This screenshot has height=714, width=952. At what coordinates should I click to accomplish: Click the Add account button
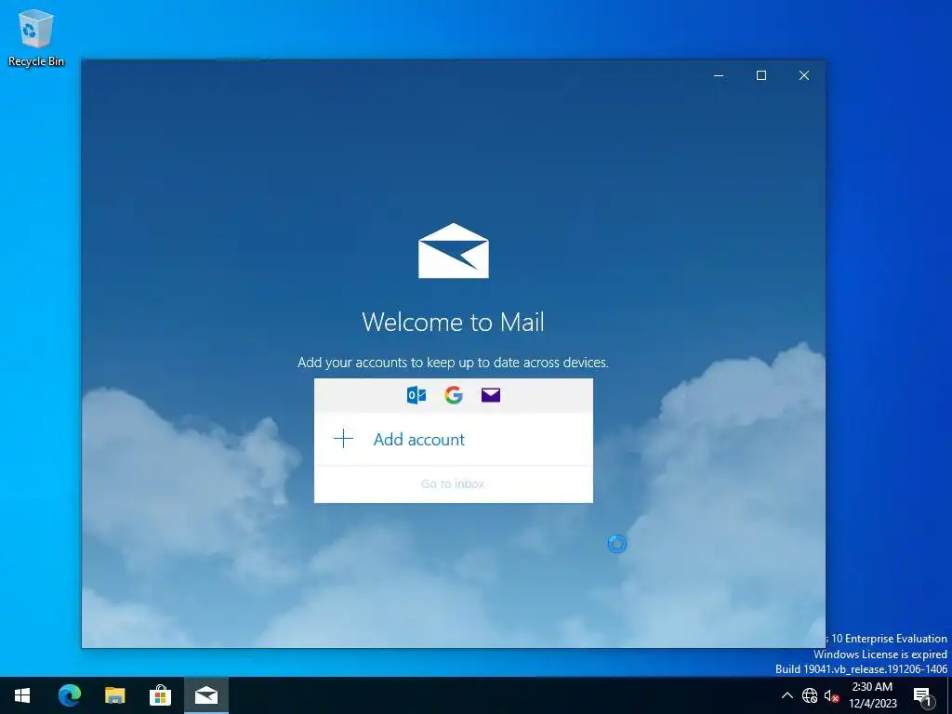pyautogui.click(x=453, y=439)
